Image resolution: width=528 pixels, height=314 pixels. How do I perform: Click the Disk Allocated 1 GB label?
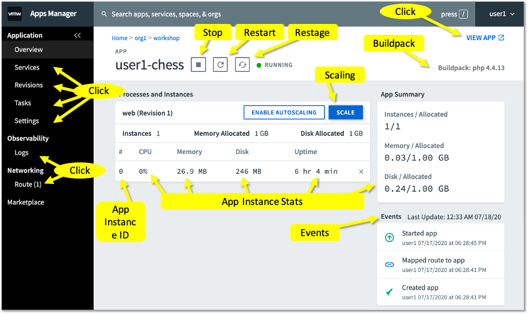[332, 134]
